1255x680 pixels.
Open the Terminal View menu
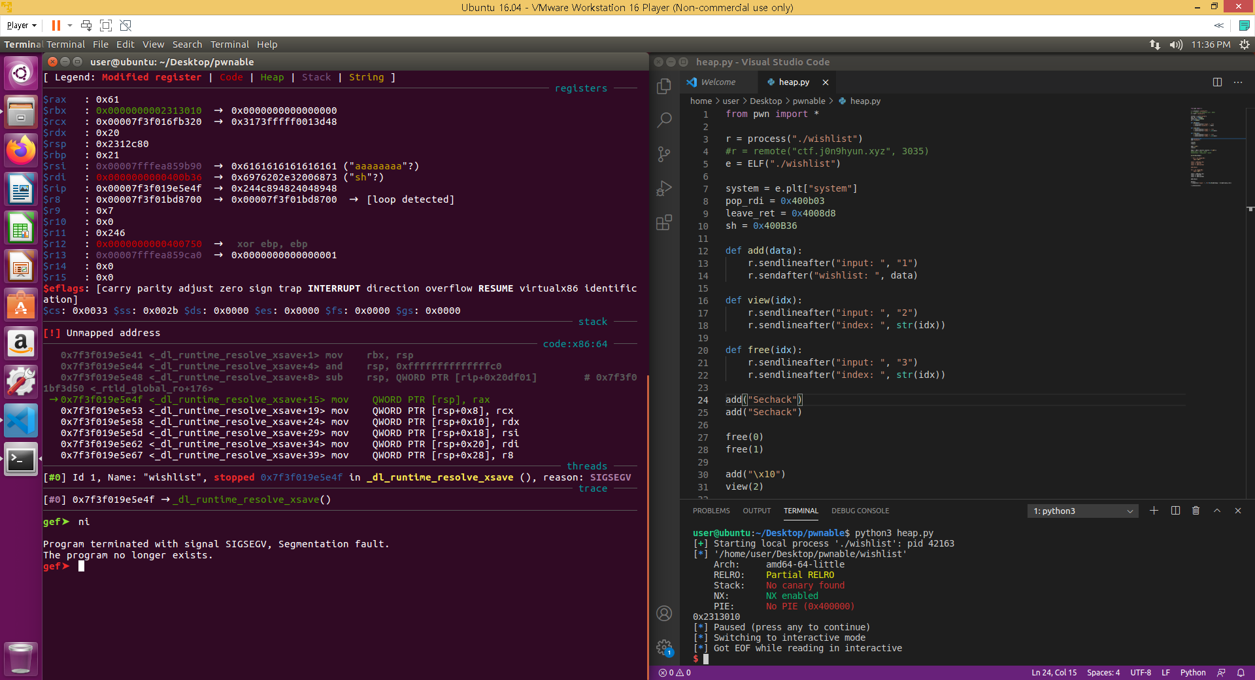154,44
